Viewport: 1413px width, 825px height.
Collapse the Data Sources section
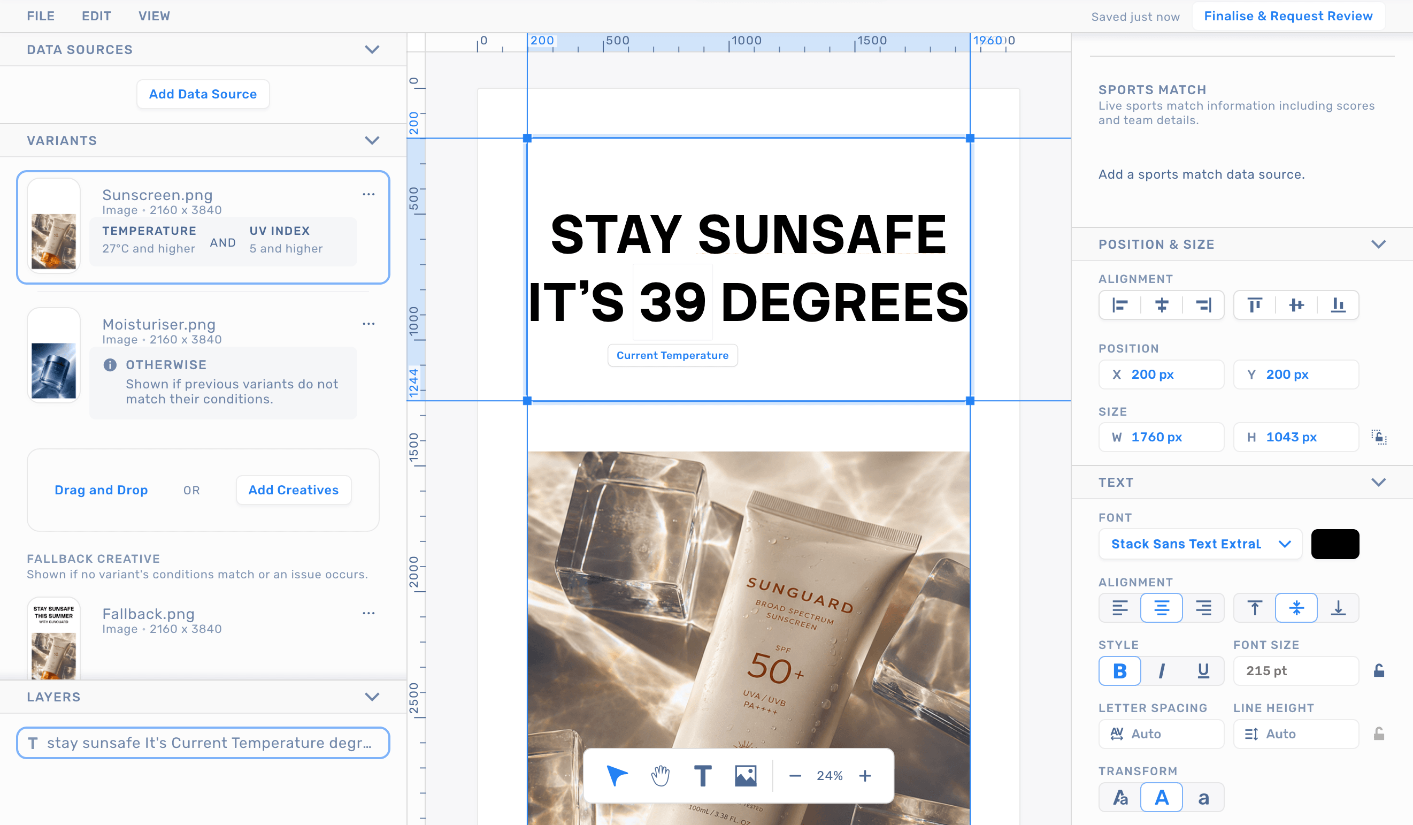[x=372, y=49]
